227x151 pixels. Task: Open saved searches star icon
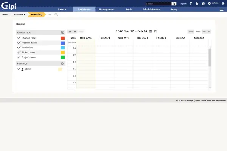click(197, 3)
